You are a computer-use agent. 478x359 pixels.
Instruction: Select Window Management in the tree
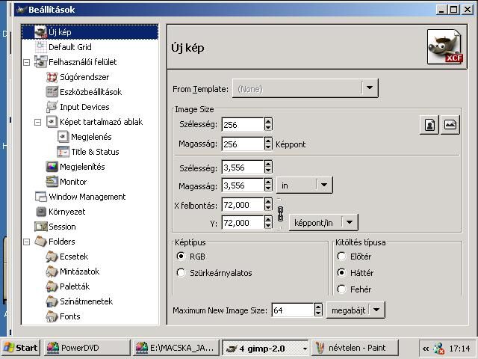click(x=87, y=197)
